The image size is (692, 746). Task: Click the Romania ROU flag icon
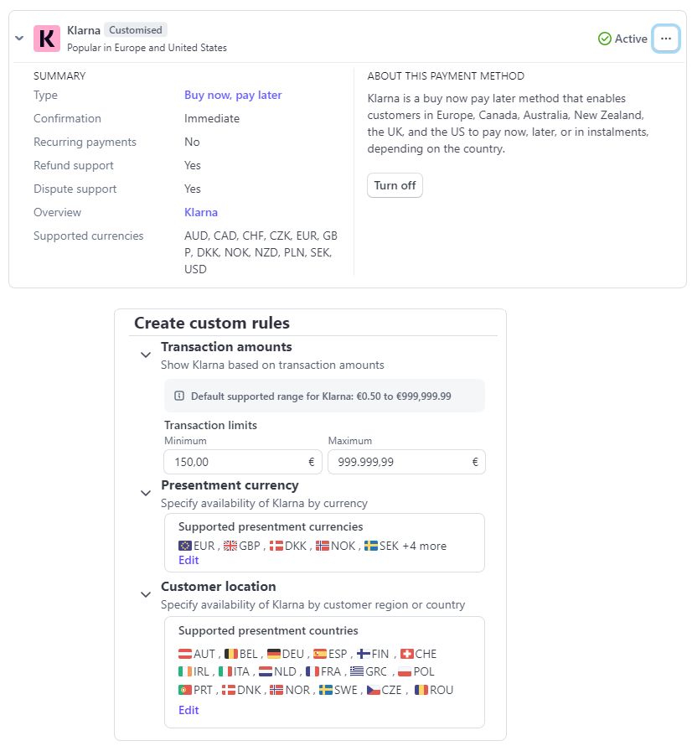(x=421, y=690)
